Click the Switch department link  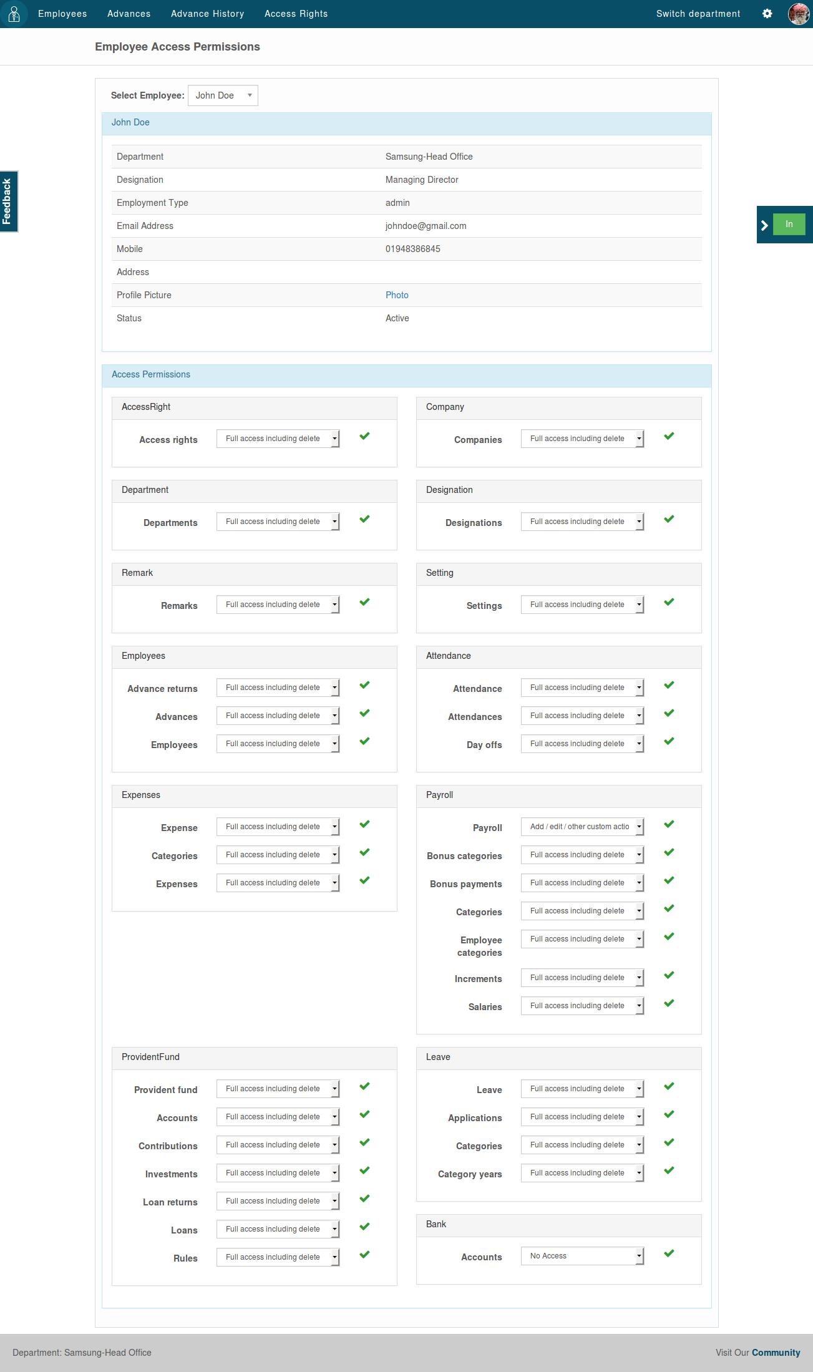[698, 14]
